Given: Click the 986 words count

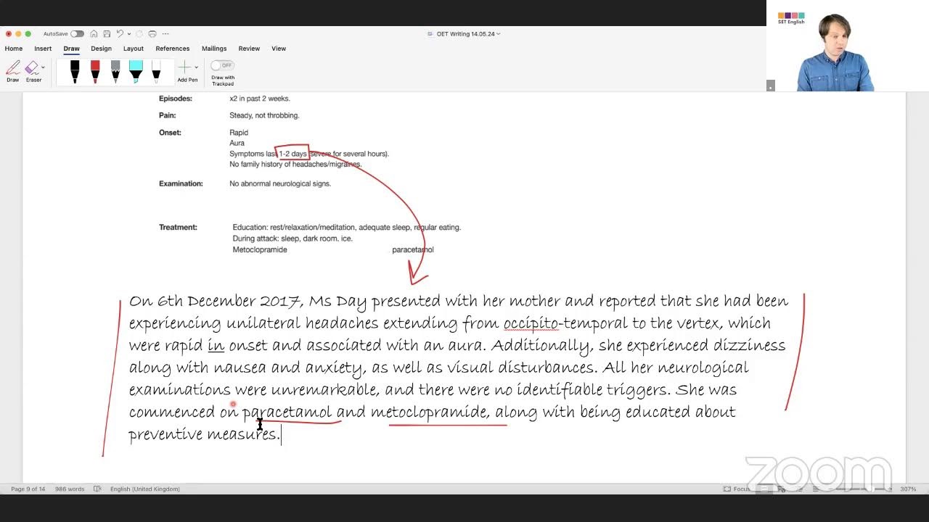Looking at the screenshot, I should tap(70, 489).
